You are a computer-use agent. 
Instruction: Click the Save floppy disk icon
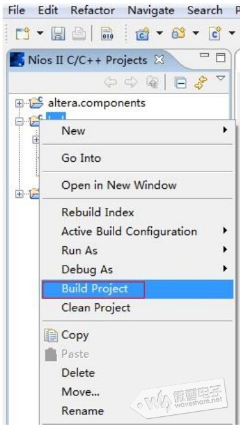57,34
